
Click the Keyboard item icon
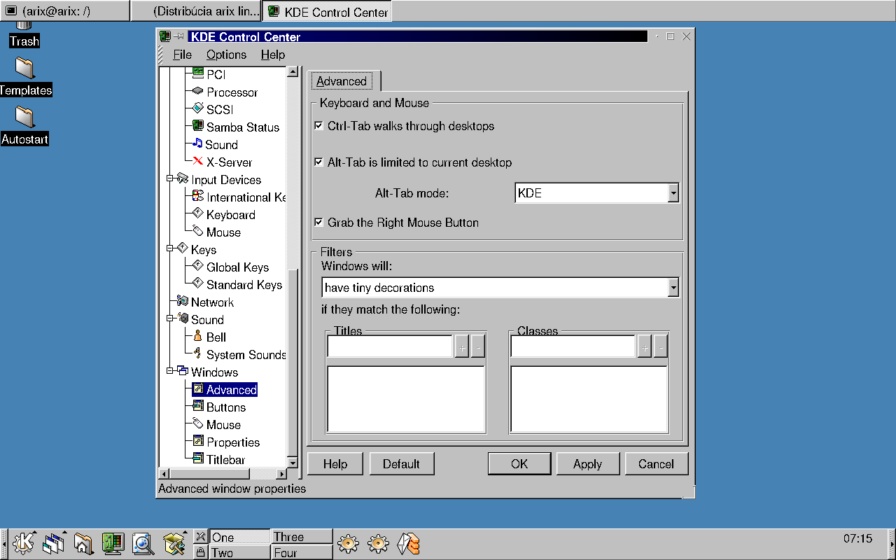click(x=197, y=214)
